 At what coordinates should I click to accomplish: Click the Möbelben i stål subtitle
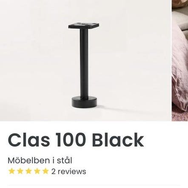(x=40, y=160)
